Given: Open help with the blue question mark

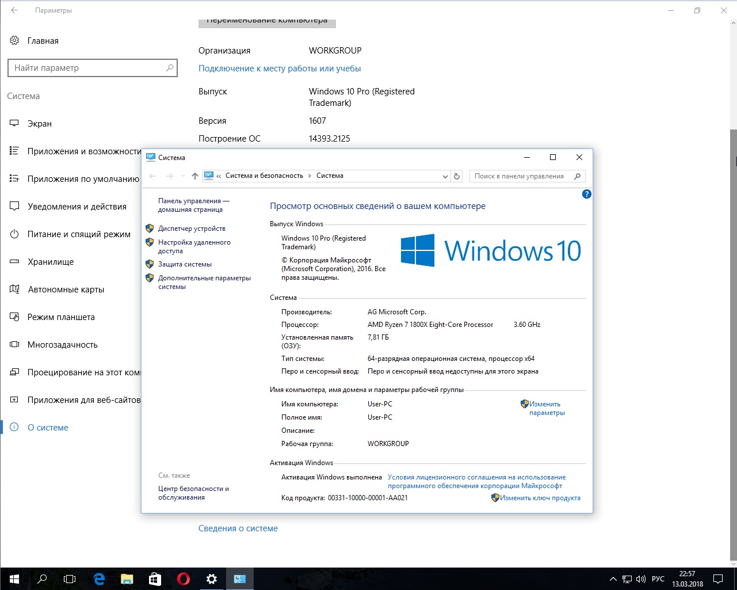Looking at the screenshot, I should coord(587,195).
